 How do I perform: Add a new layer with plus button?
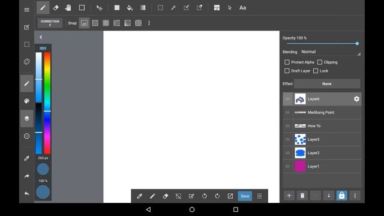pyautogui.click(x=289, y=196)
